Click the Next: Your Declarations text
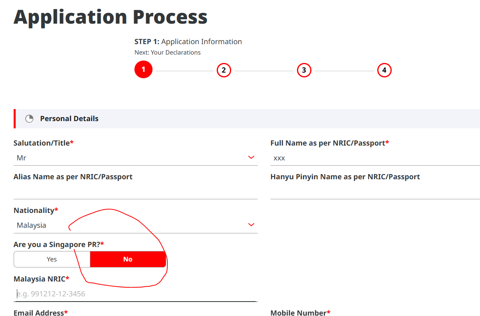The width and height of the screenshot is (480, 316). click(x=167, y=53)
